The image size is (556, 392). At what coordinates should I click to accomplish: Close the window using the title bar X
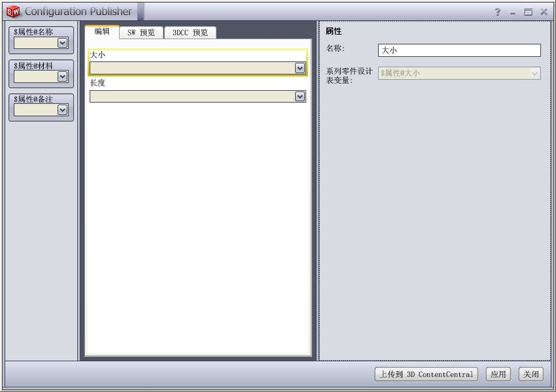point(544,12)
